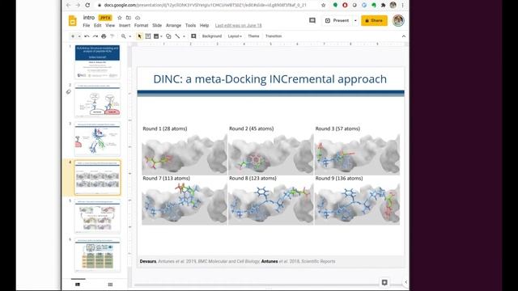Viewport: 518px width, 291px height.
Task: Click the browser back arrow
Action: 68,5
